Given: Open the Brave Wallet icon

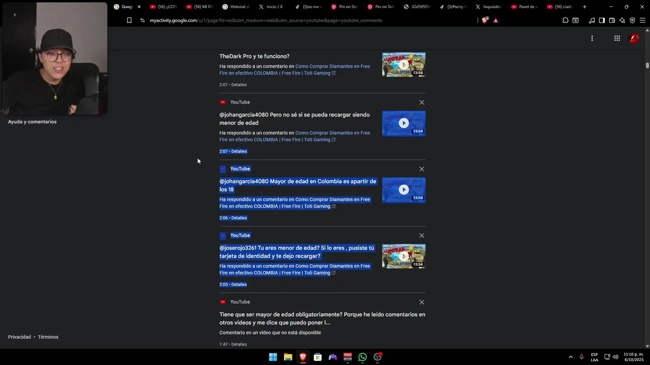Looking at the screenshot, I should 612,20.
